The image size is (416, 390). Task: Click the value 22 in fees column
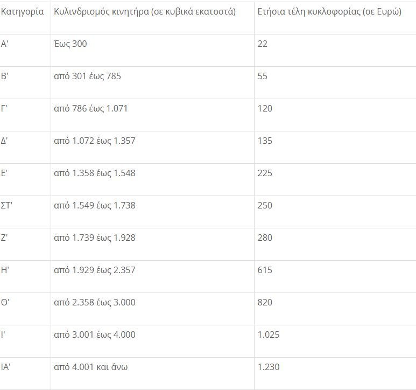click(263, 44)
